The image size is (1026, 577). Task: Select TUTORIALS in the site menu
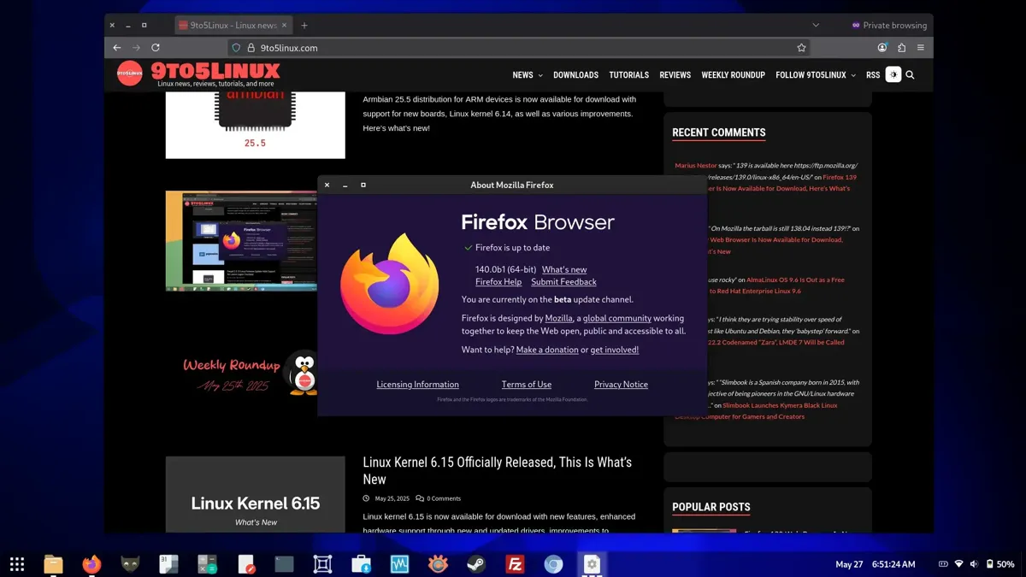point(628,74)
